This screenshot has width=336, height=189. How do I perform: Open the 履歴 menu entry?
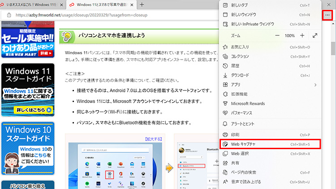click(236, 66)
